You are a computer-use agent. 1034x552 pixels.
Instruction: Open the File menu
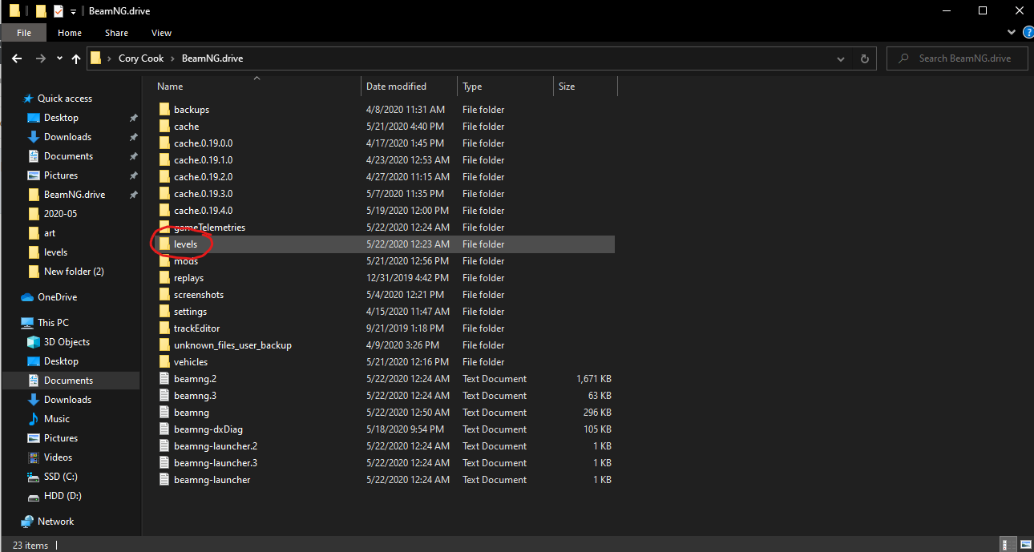pyautogui.click(x=24, y=33)
